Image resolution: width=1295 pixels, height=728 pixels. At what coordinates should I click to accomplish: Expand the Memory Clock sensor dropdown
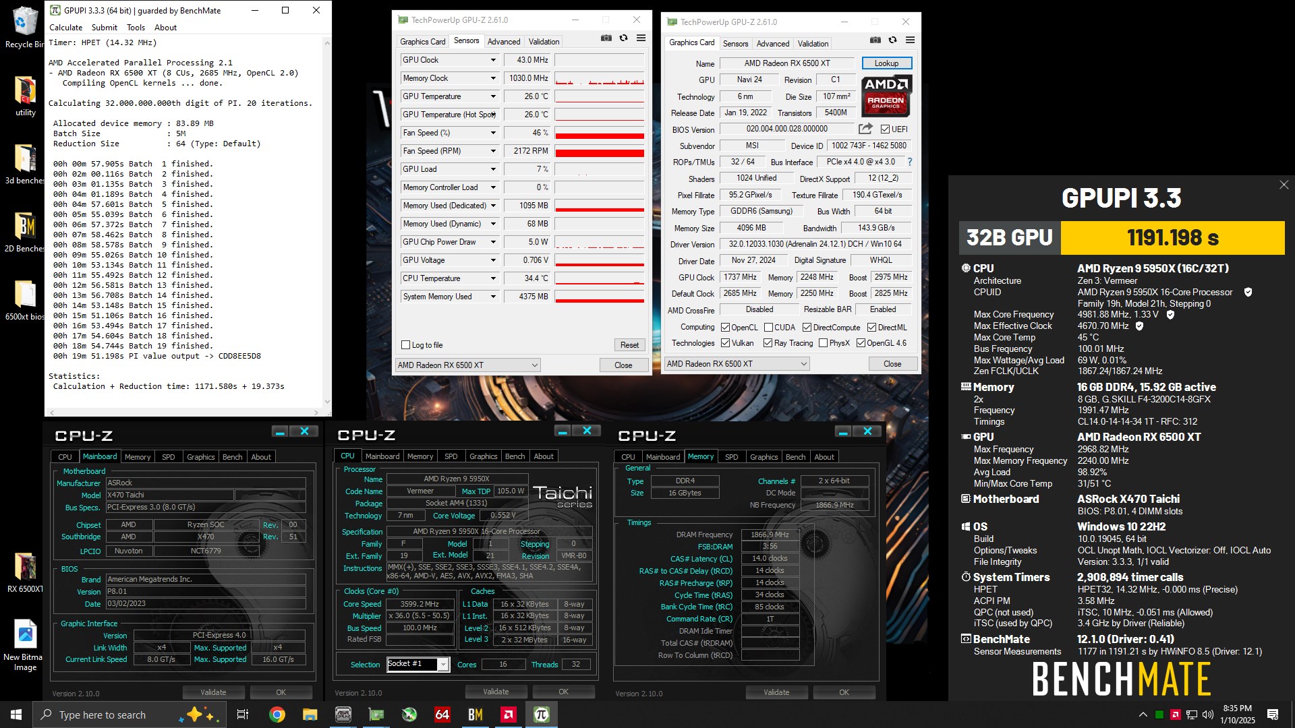[x=493, y=78]
